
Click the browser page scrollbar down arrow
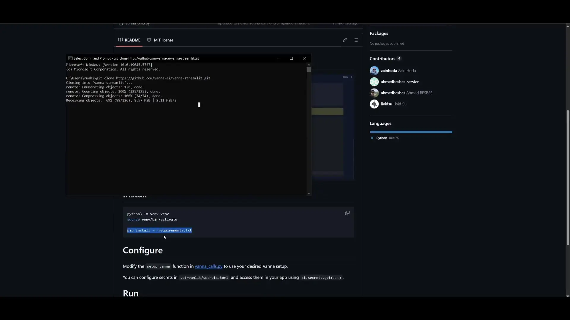tap(568, 296)
